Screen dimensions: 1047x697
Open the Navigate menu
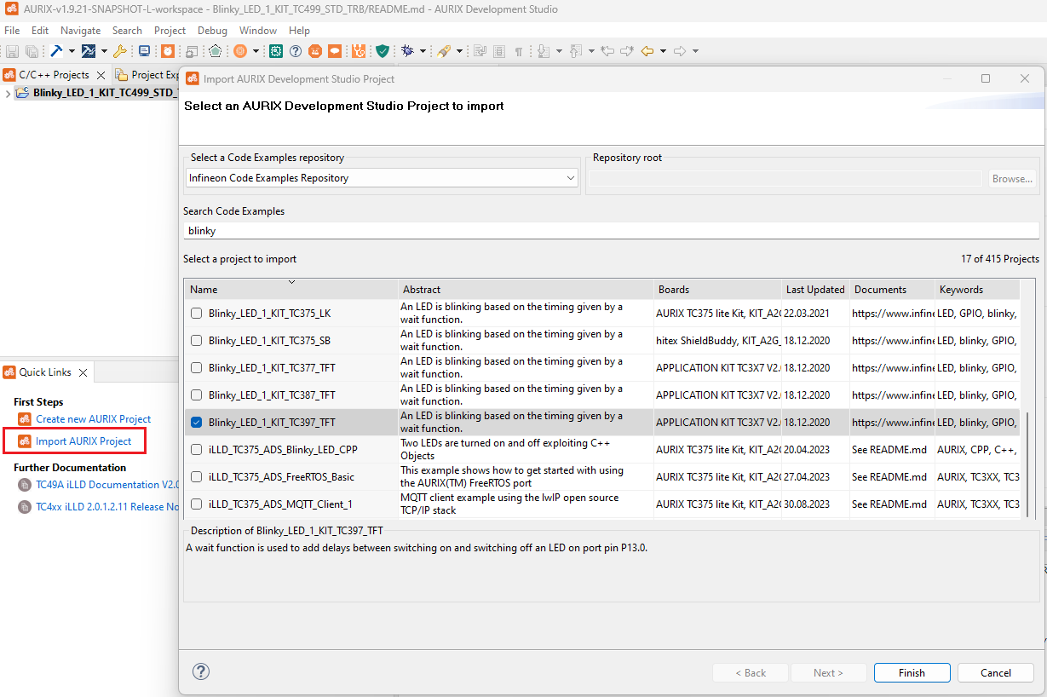click(x=80, y=31)
